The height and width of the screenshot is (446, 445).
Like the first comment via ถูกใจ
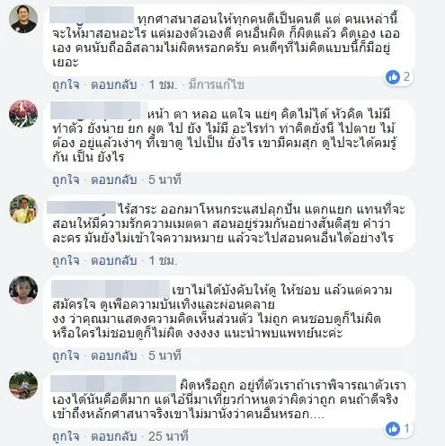click(66, 84)
